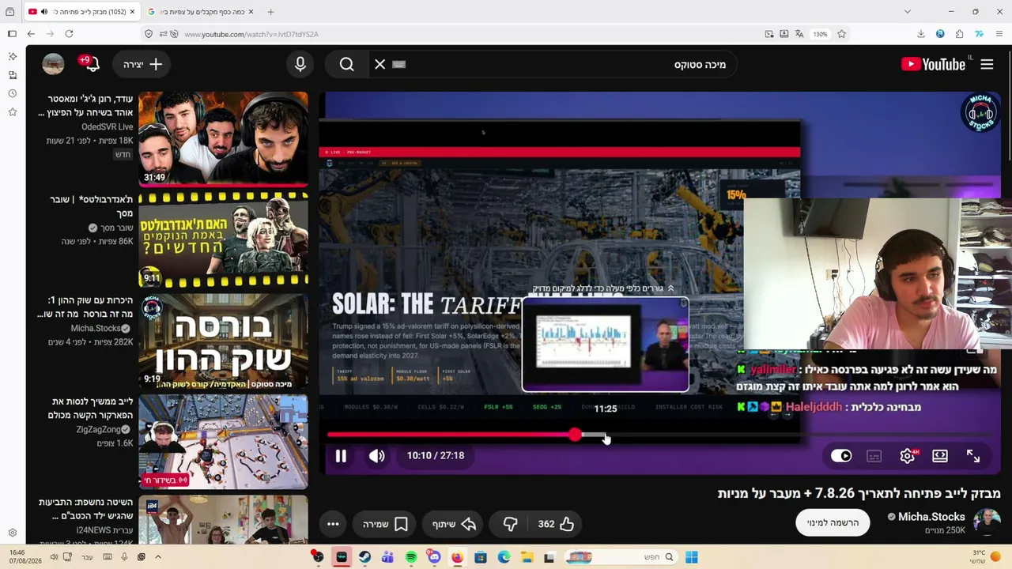Open the ZigZagZong live stream thumbnail
This screenshot has height=569, width=1012.
224,442
